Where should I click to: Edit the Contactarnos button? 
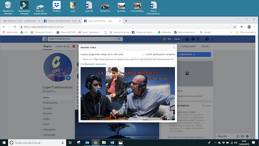coord(194,54)
